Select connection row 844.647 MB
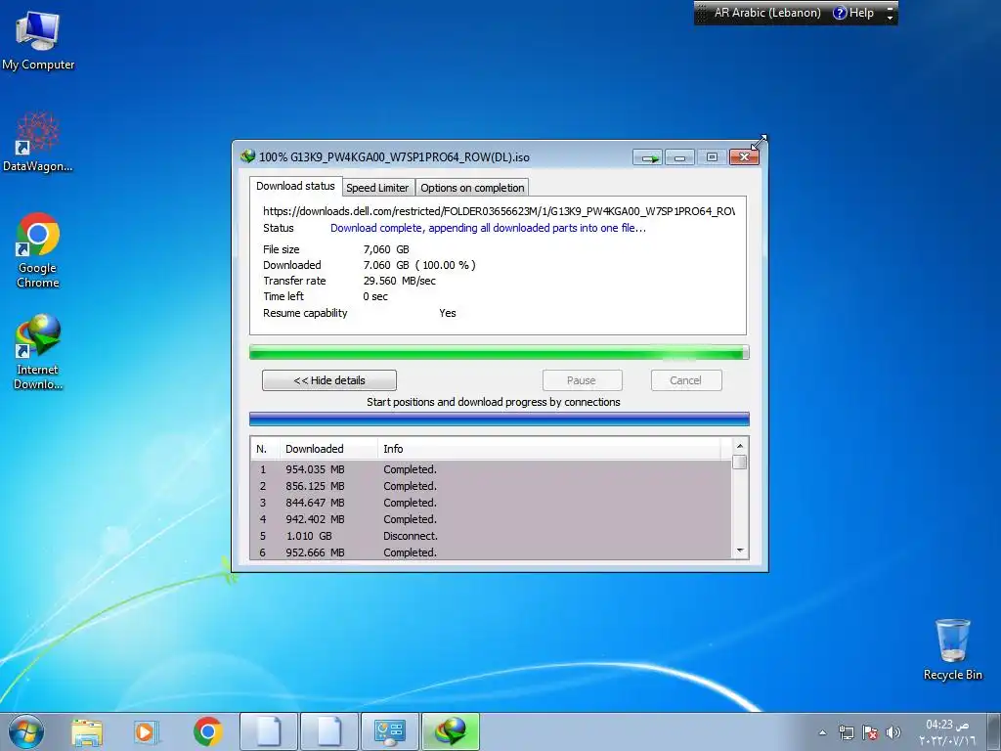 pyautogui.click(x=491, y=503)
